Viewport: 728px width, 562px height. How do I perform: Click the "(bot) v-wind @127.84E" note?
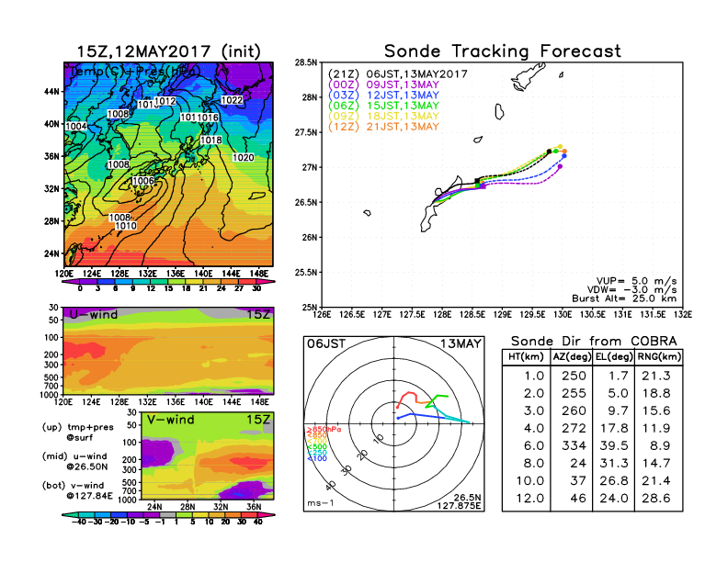pyautogui.click(x=77, y=490)
